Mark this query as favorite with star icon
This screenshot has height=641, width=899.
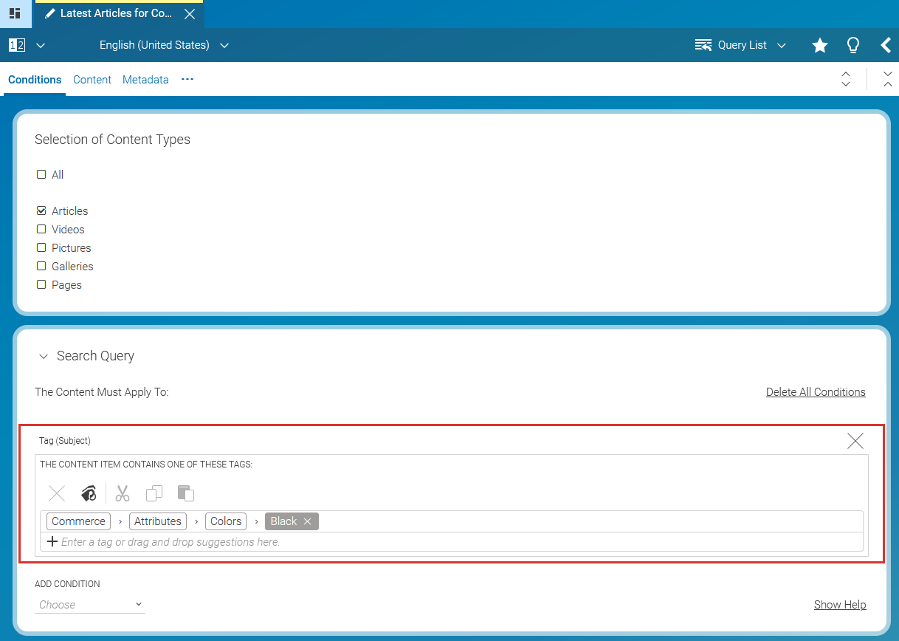tap(819, 45)
